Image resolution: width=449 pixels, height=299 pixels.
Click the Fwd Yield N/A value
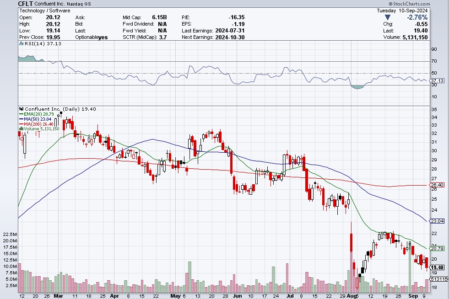coord(162,31)
